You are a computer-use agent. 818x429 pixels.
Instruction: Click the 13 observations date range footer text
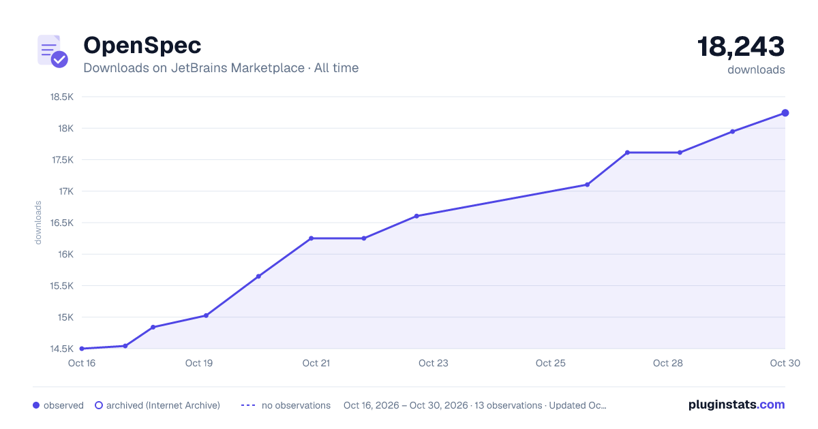(x=475, y=405)
